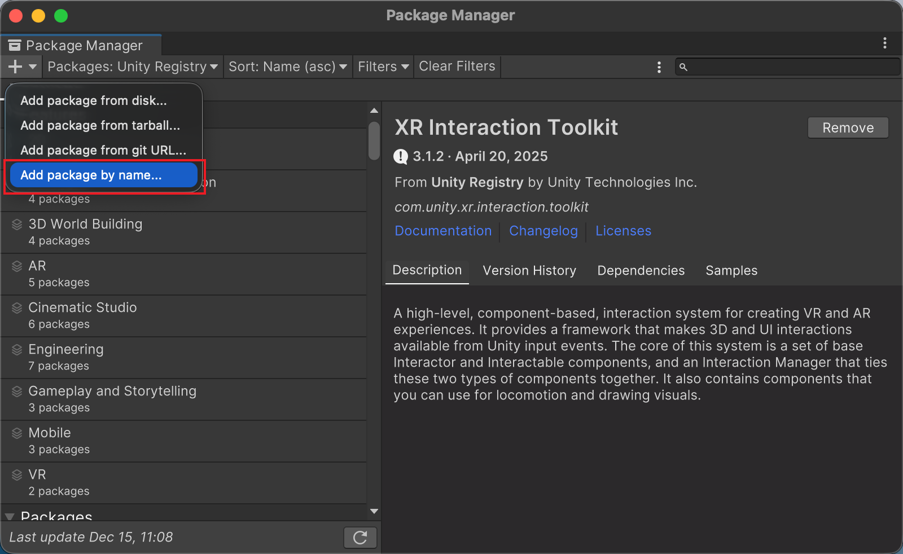This screenshot has width=903, height=554.
Task: Switch to the Samples tab
Action: (x=731, y=271)
